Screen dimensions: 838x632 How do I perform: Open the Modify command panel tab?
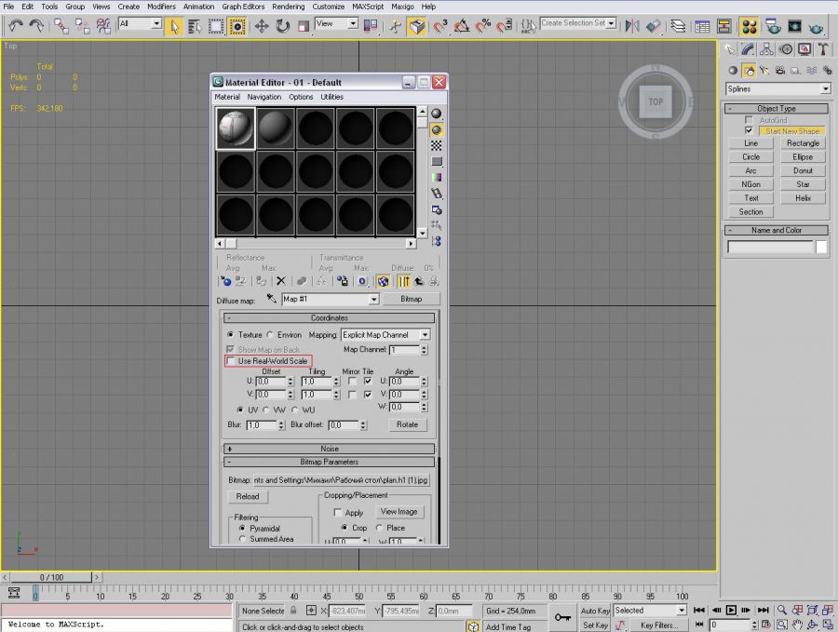(748, 49)
